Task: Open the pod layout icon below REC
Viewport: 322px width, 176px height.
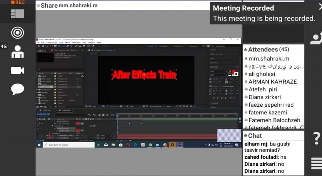Action: click(18, 14)
